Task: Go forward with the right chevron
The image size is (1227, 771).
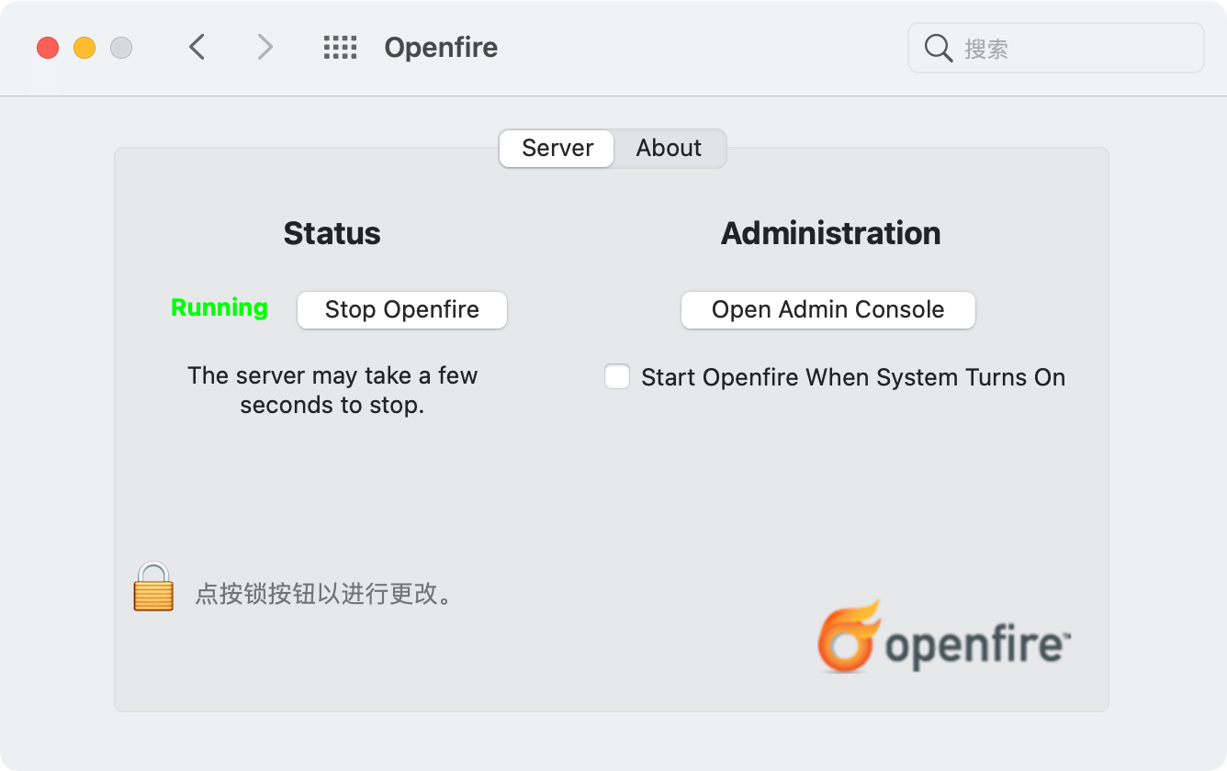Action: coord(265,47)
